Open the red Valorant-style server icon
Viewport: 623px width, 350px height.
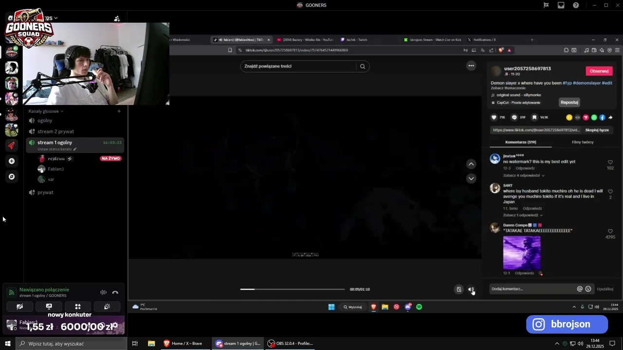12,145
